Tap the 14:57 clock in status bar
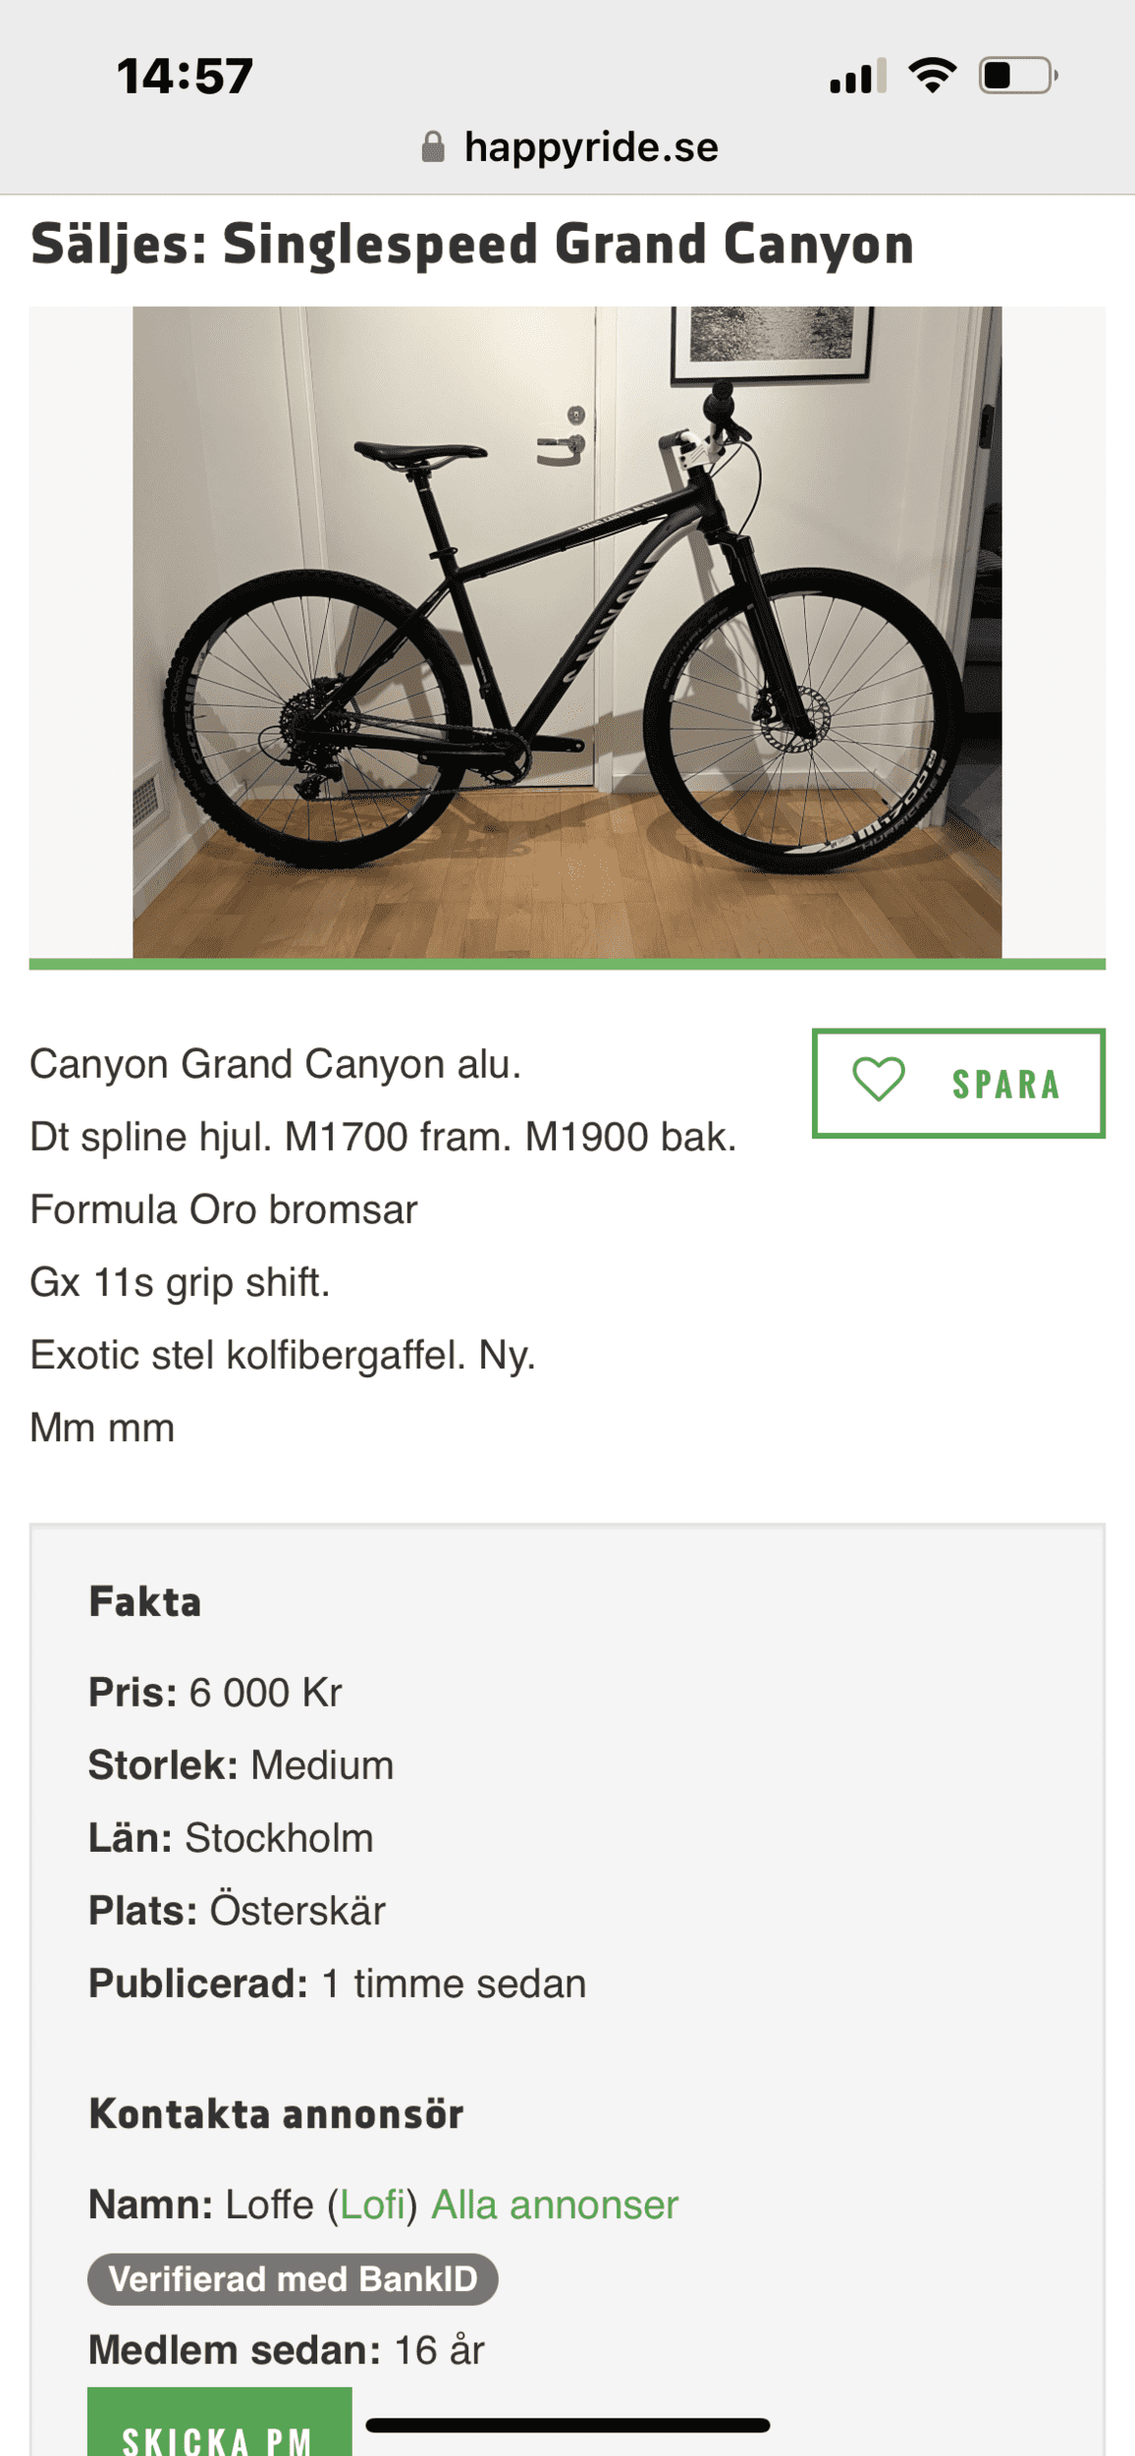This screenshot has height=2456, width=1135. pos(185,77)
